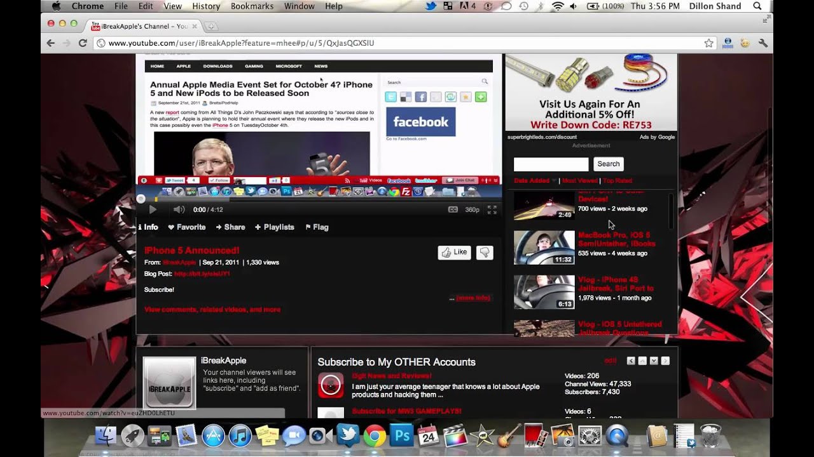Toggle closed captions CC button
This screenshot has height=457, width=814.
pos(453,209)
